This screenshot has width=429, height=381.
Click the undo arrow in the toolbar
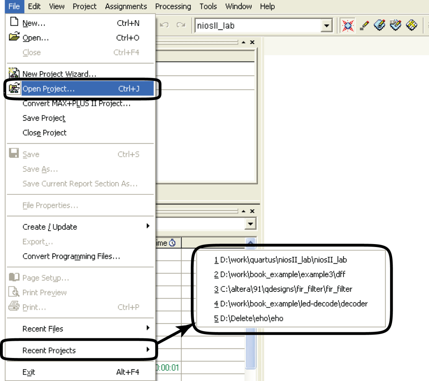[x=164, y=26]
